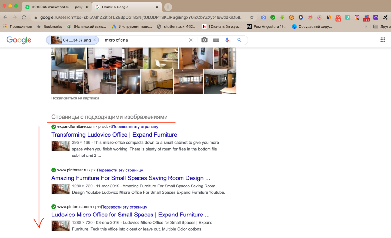Open the orange-blue swirl extension icon
The height and width of the screenshot is (238, 391).
[329, 17]
